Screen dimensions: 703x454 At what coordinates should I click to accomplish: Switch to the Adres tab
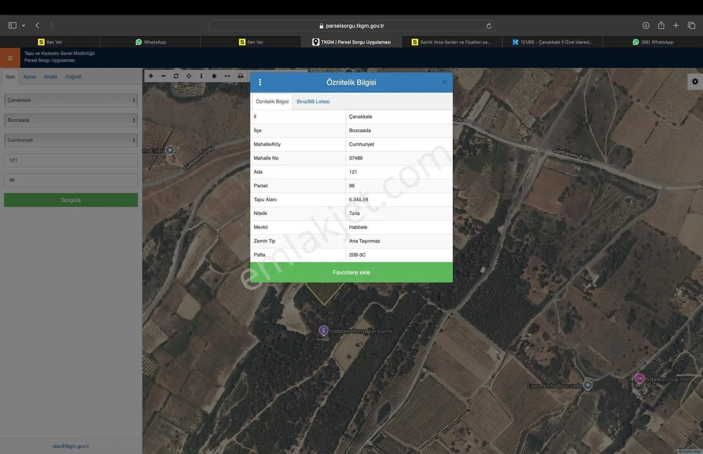pyautogui.click(x=29, y=77)
